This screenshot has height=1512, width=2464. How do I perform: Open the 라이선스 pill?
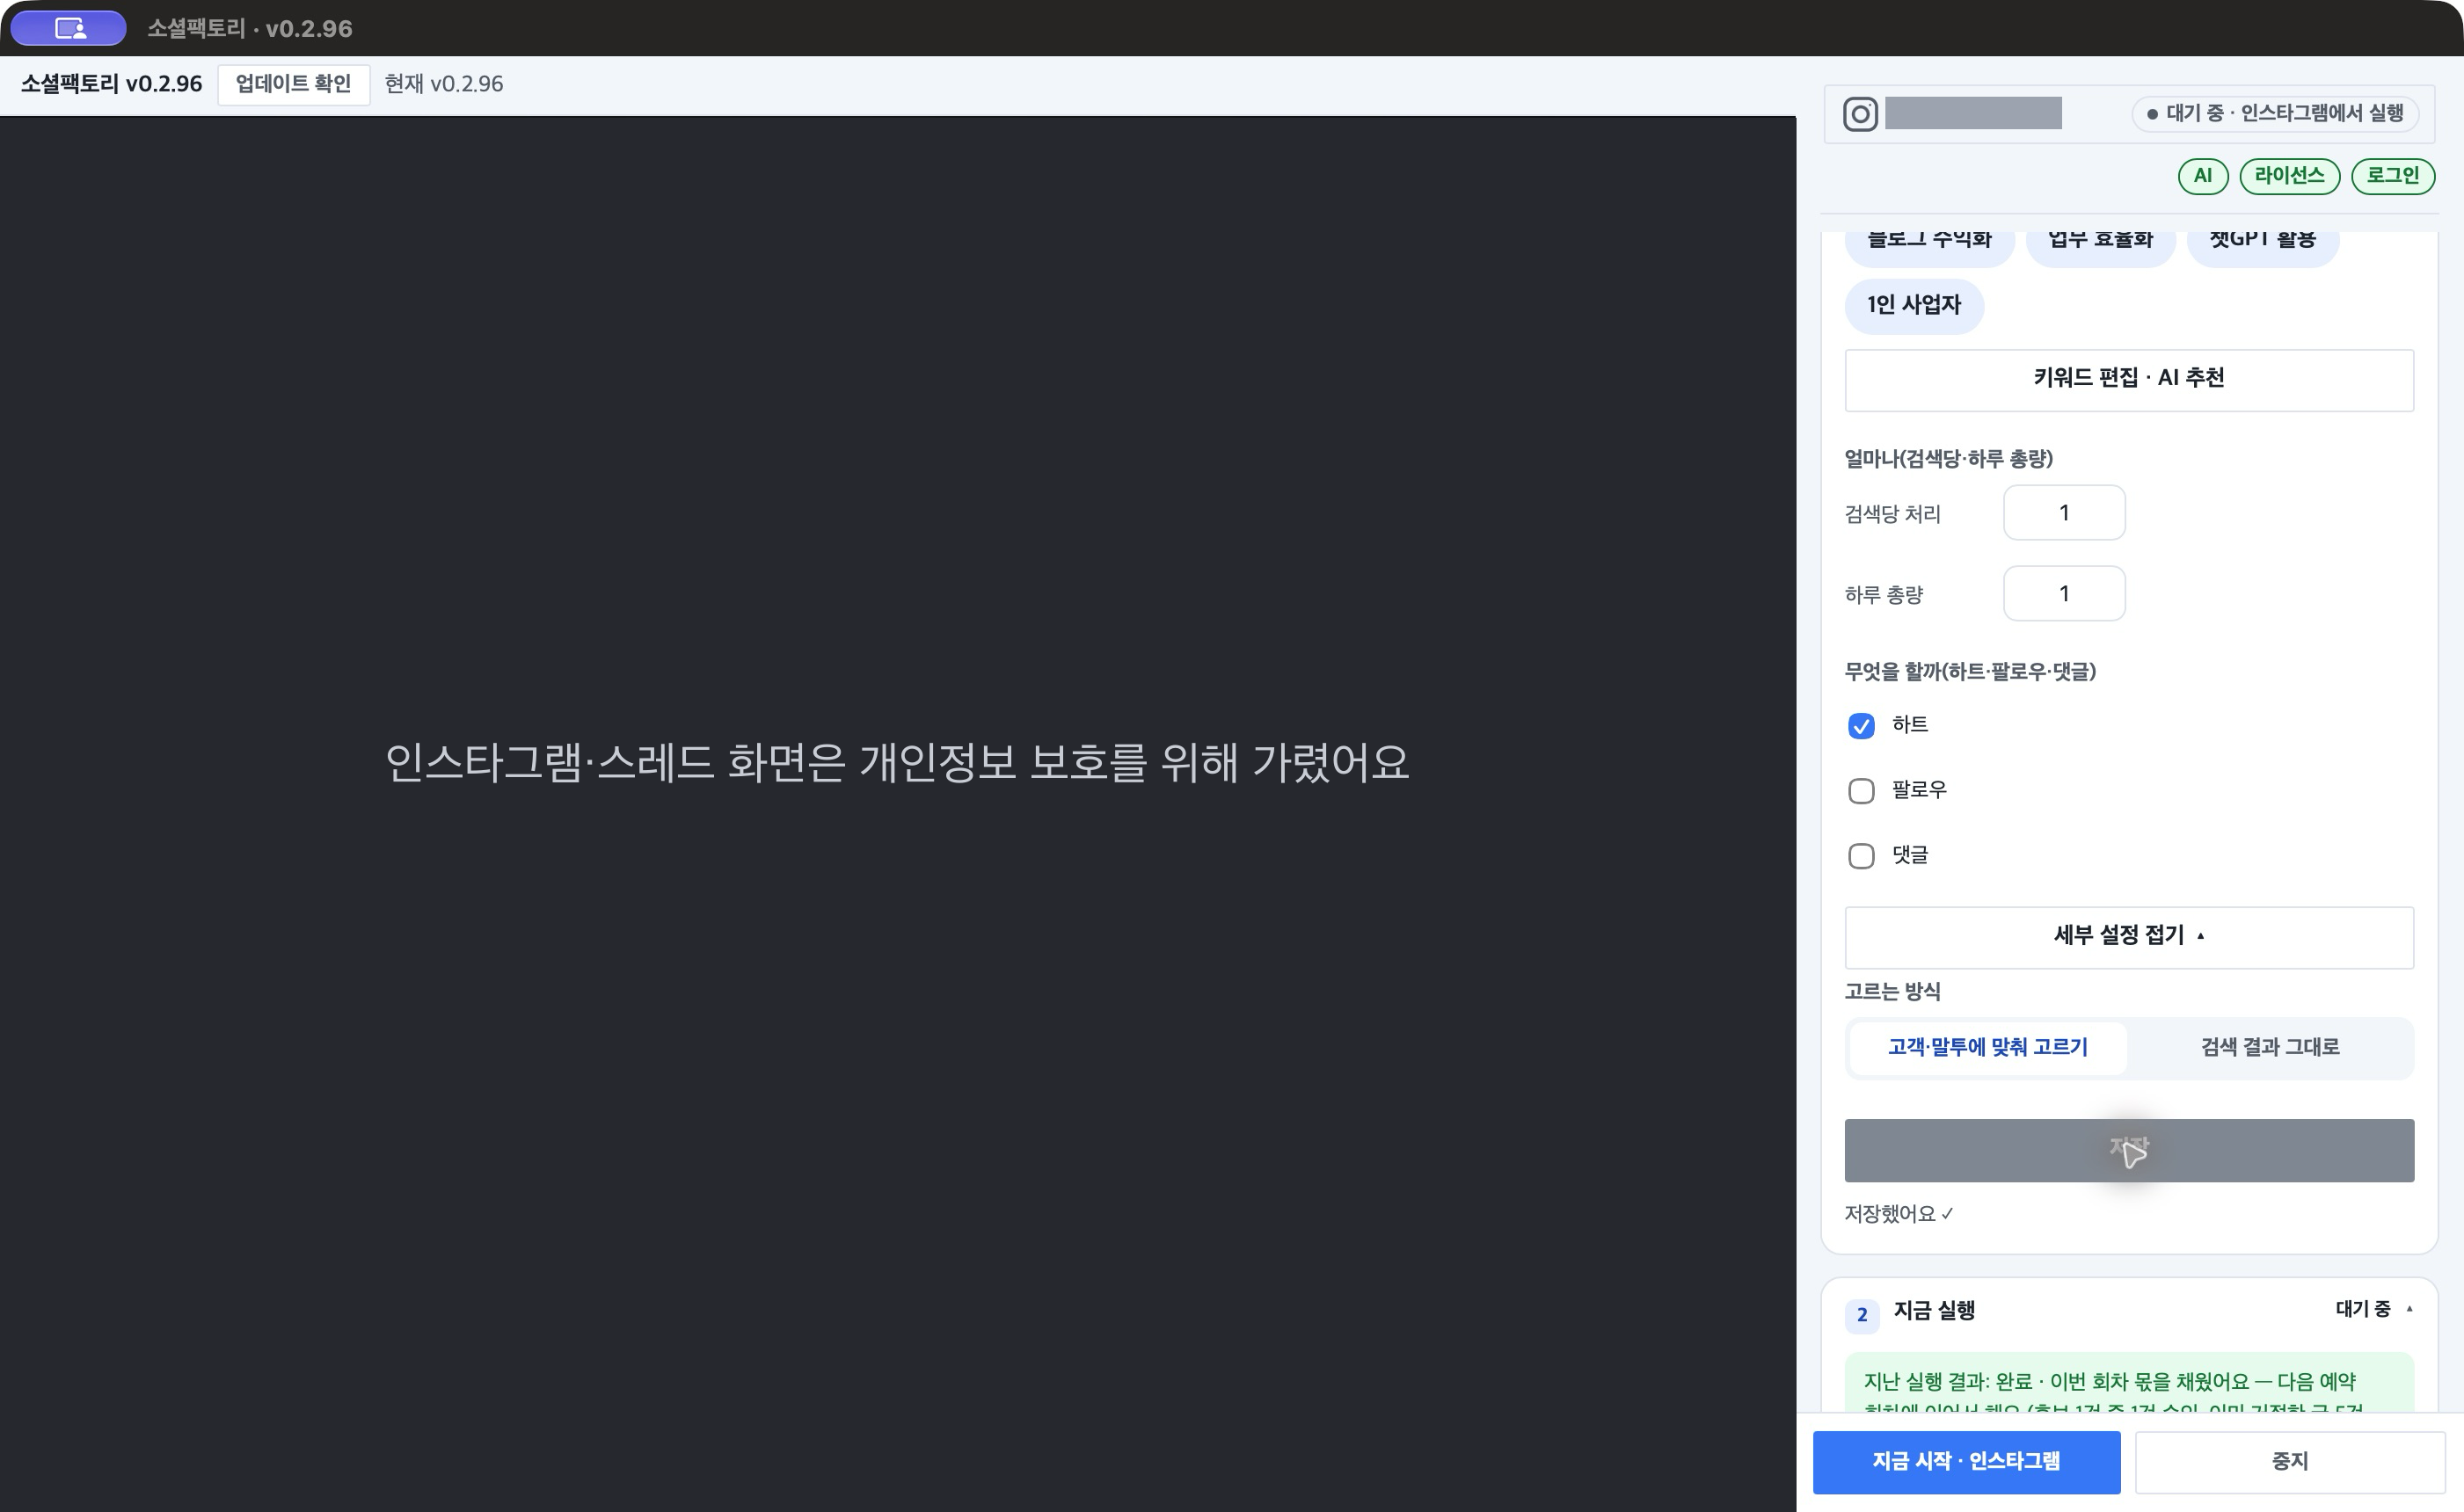(2289, 176)
